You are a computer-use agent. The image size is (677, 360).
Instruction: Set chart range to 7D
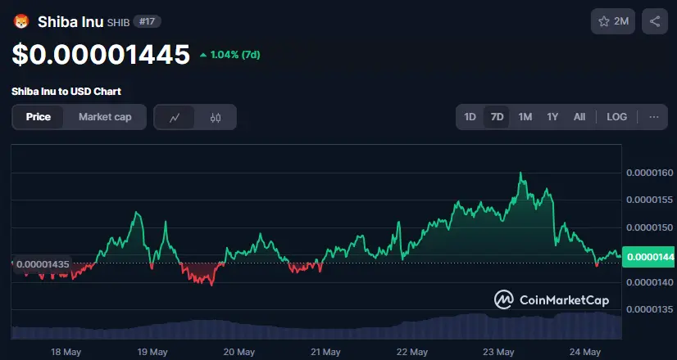pos(497,117)
